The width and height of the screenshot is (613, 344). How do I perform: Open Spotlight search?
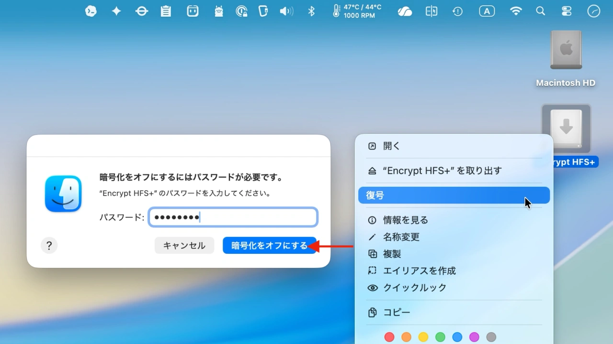541,11
